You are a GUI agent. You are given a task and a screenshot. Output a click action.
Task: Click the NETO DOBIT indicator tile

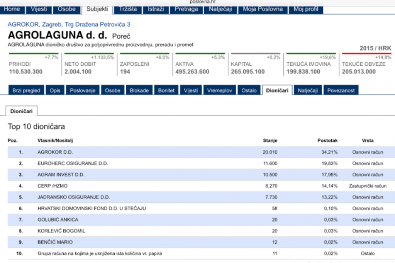pyautogui.click(x=88, y=64)
